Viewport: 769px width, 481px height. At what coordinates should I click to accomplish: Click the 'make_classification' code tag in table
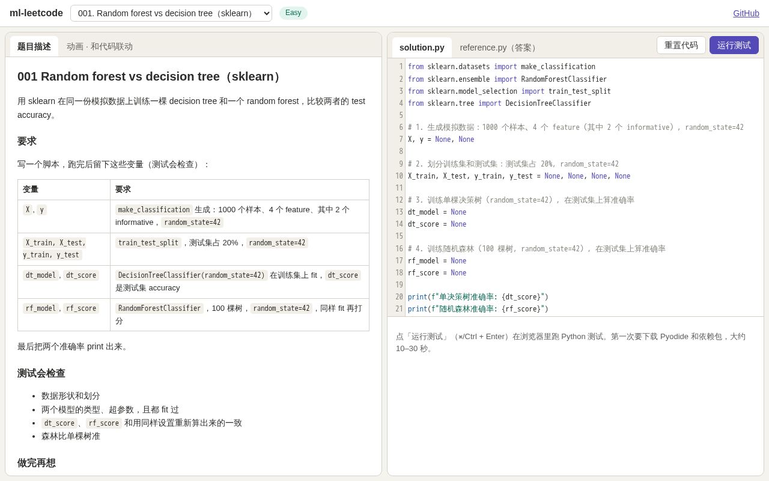154,210
